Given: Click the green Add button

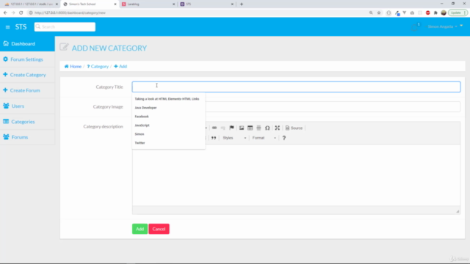Looking at the screenshot, I should coord(140,229).
